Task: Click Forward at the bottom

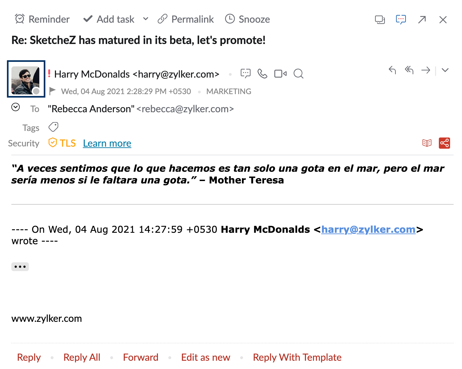Action: click(141, 357)
